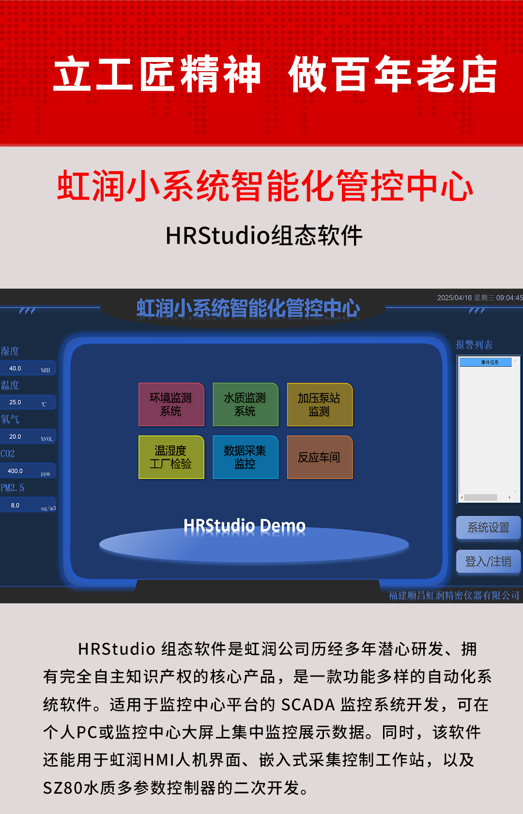Enter the 反应车间 module tile
The height and width of the screenshot is (814, 523).
click(x=319, y=457)
